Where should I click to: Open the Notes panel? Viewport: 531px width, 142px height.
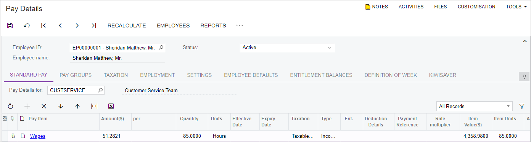pos(377,7)
